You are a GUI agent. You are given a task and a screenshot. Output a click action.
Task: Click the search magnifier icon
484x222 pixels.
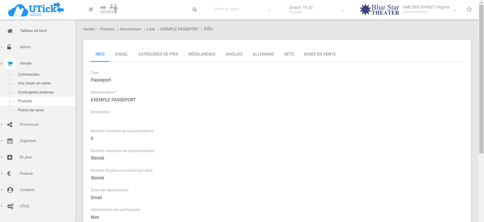coord(194,10)
